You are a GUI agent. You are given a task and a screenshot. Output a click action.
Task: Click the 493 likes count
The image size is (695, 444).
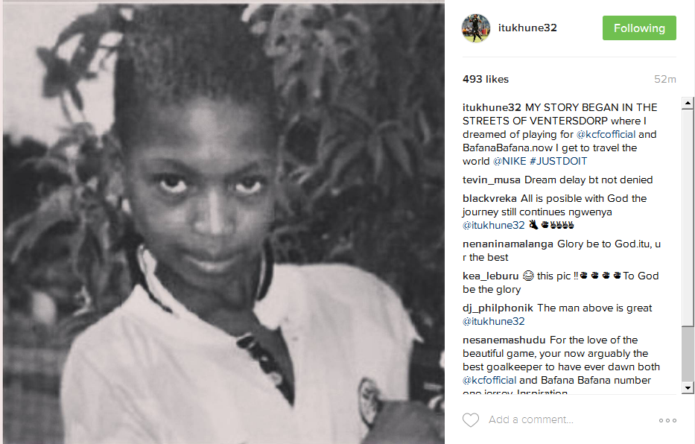click(486, 79)
